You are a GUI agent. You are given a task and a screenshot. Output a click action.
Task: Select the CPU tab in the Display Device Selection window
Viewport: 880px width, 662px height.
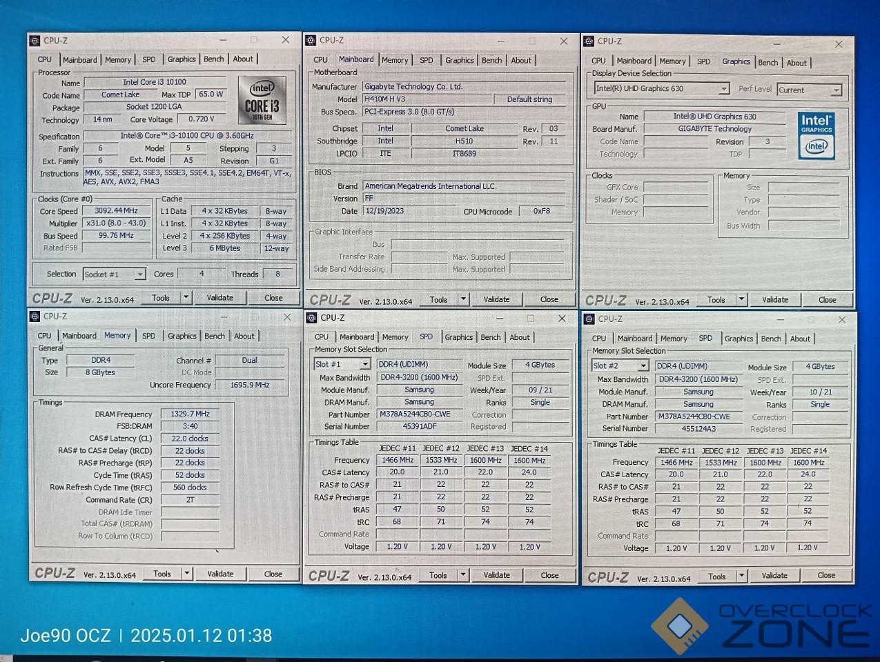click(x=598, y=61)
